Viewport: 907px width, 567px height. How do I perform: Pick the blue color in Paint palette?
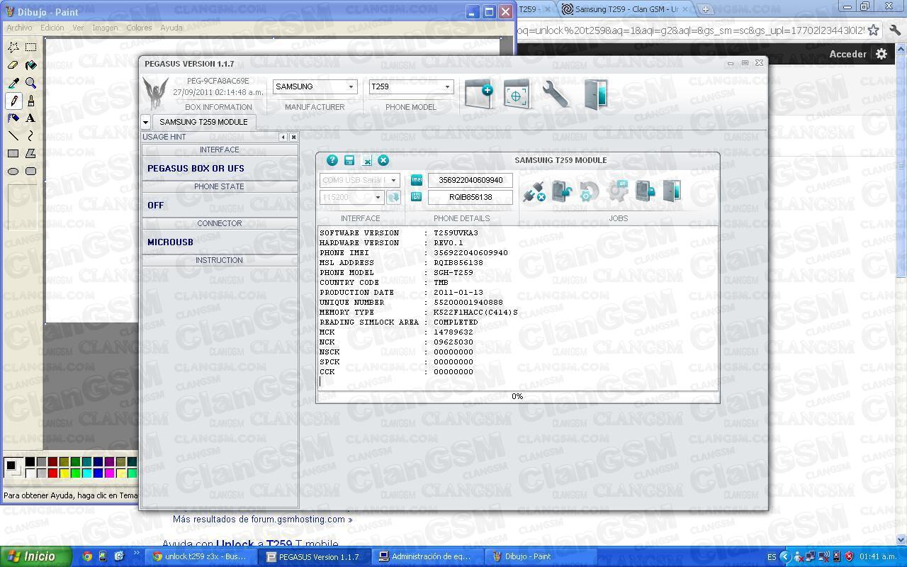[x=98, y=473]
